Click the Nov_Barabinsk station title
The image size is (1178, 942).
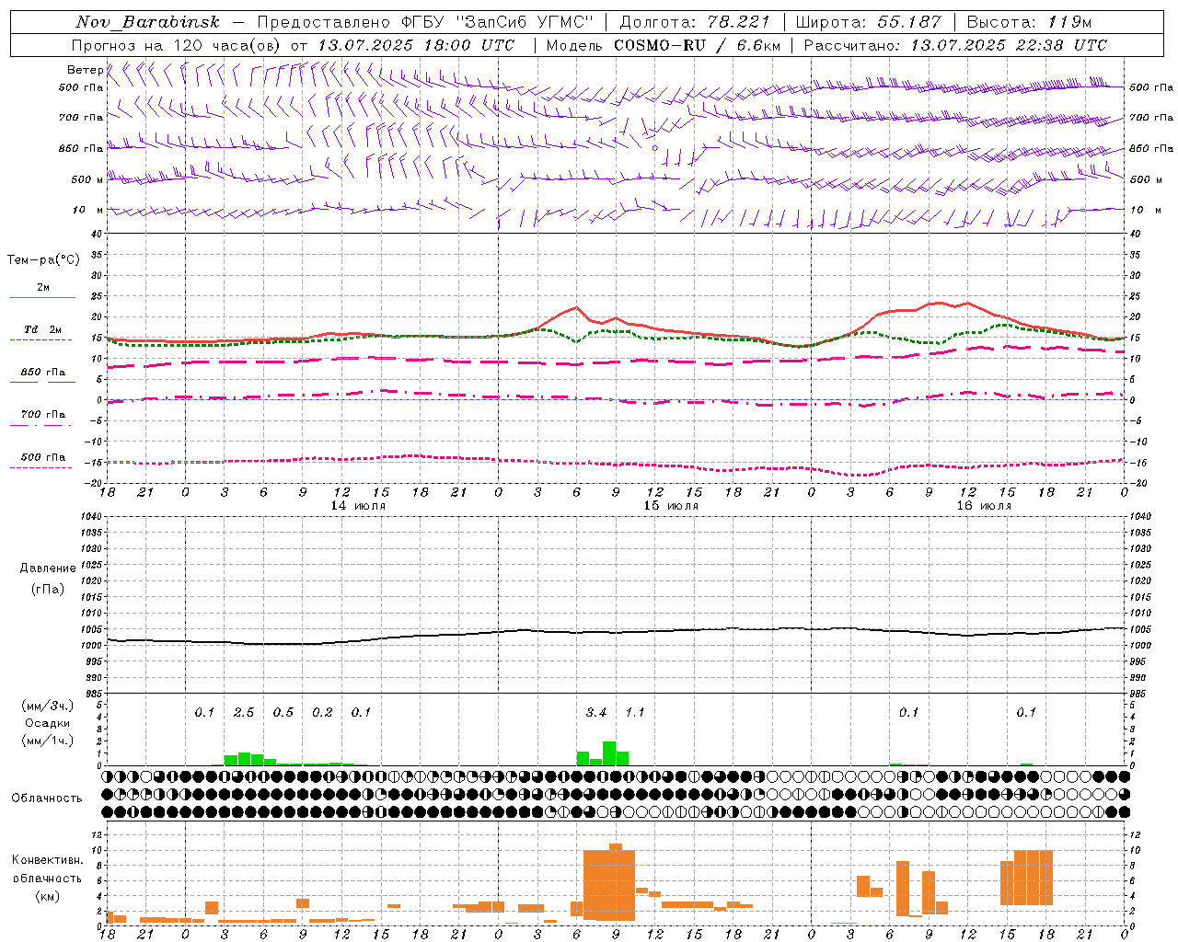click(147, 22)
